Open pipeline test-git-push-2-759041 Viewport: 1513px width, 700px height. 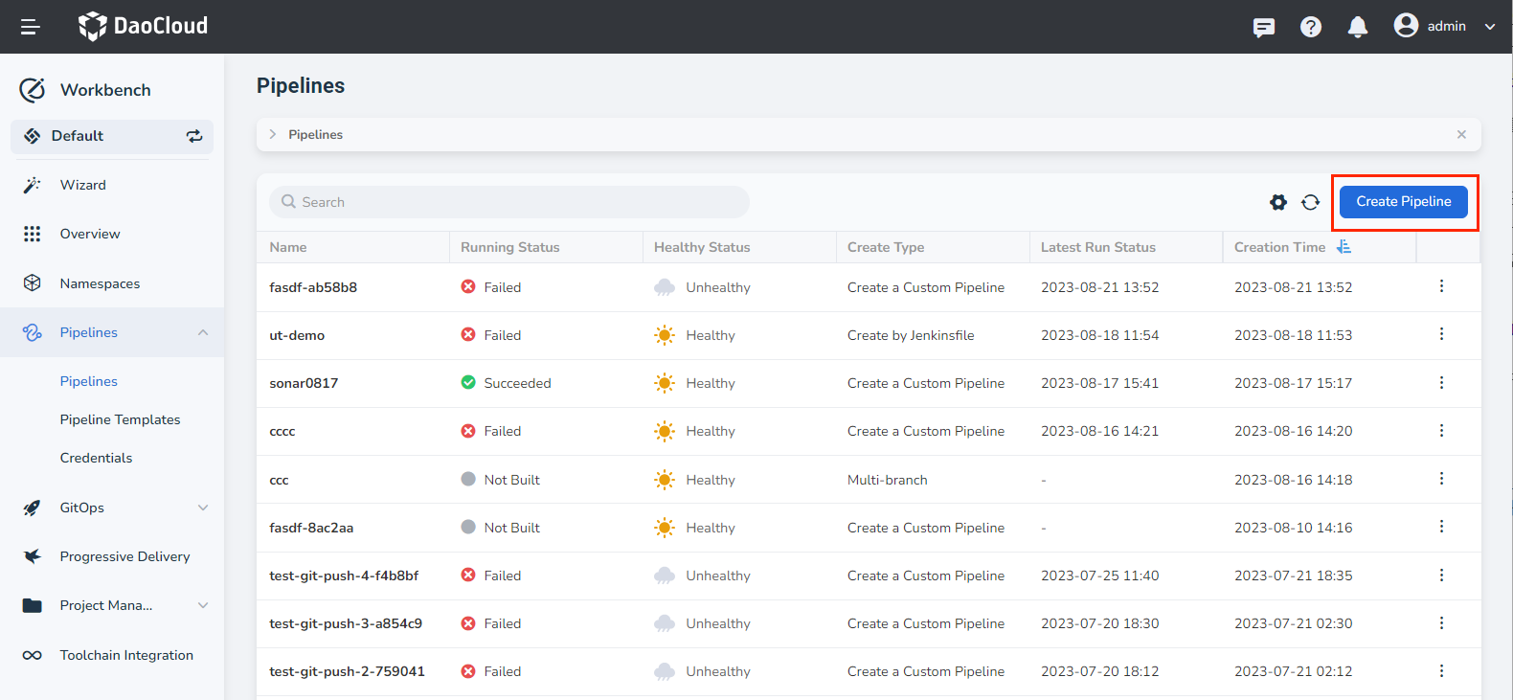tap(347, 671)
